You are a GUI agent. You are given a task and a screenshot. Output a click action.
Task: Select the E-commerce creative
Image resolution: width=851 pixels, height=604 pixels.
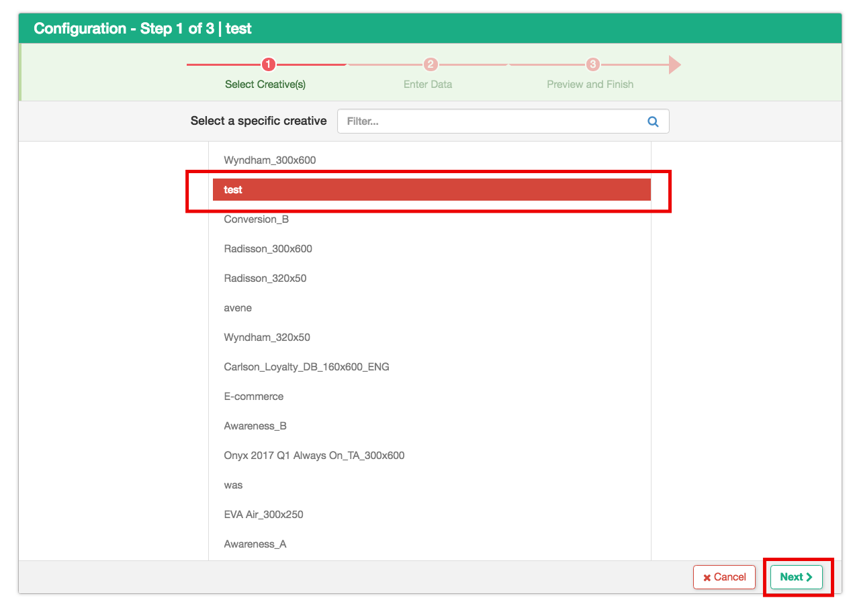[x=254, y=397]
